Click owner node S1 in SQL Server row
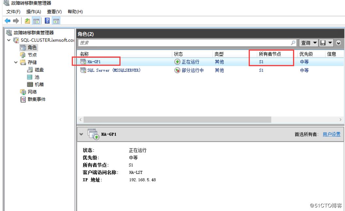The image size is (345, 211). [261, 70]
